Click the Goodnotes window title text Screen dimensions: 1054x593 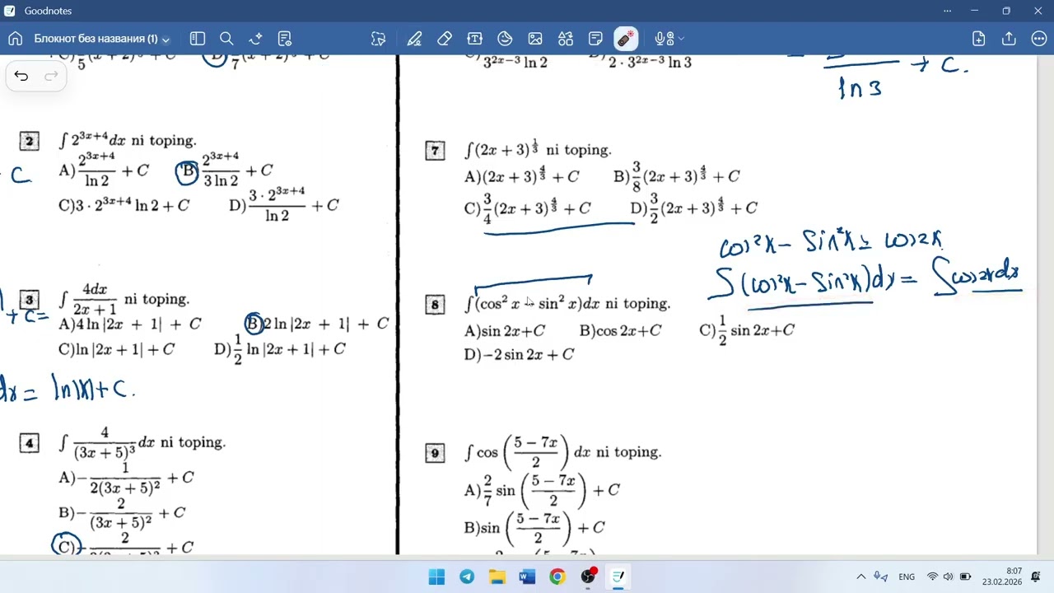pyautogui.click(x=48, y=11)
